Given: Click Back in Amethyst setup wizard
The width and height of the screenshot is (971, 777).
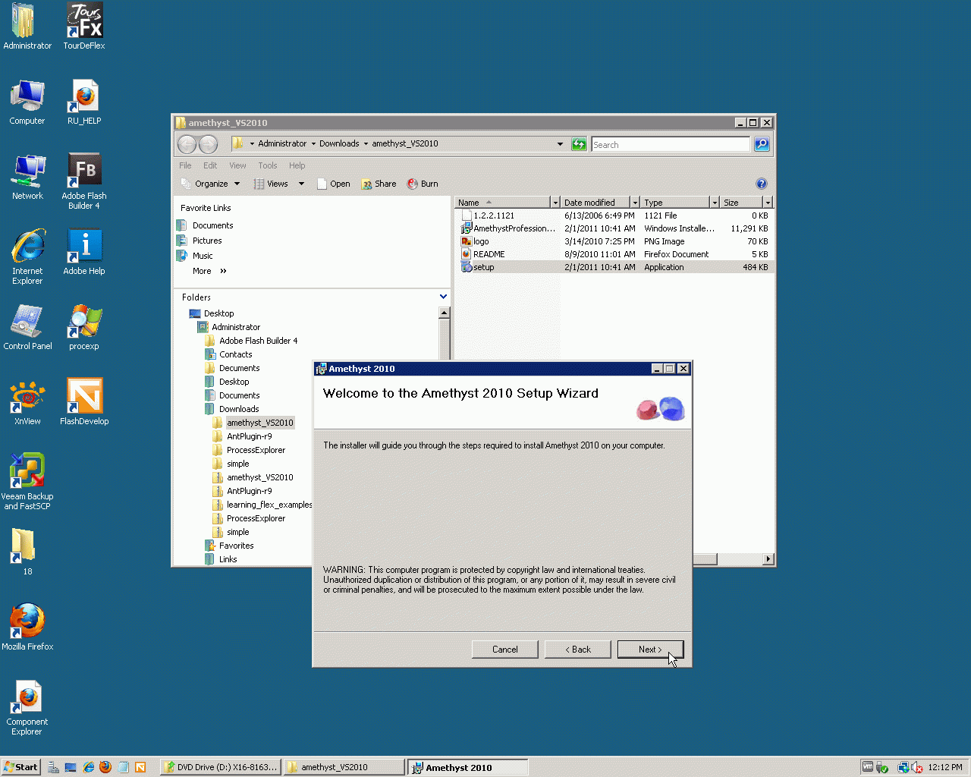Looking at the screenshot, I should point(577,650).
